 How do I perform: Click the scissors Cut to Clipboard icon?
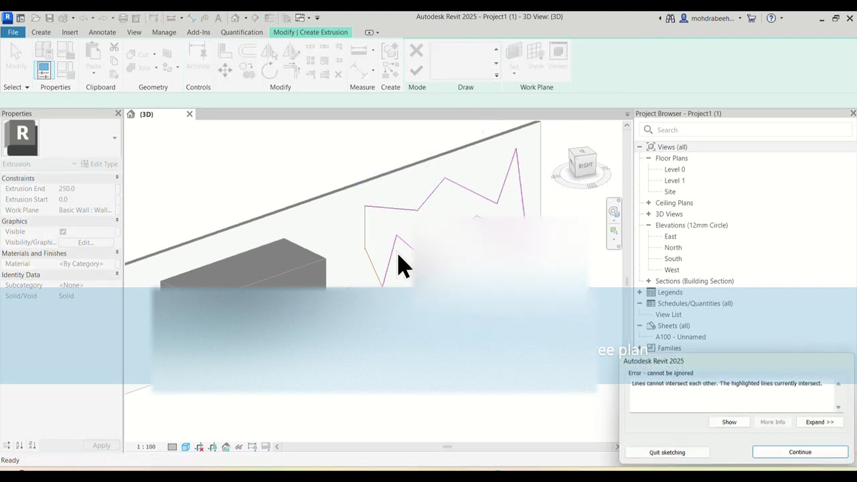coord(114,48)
